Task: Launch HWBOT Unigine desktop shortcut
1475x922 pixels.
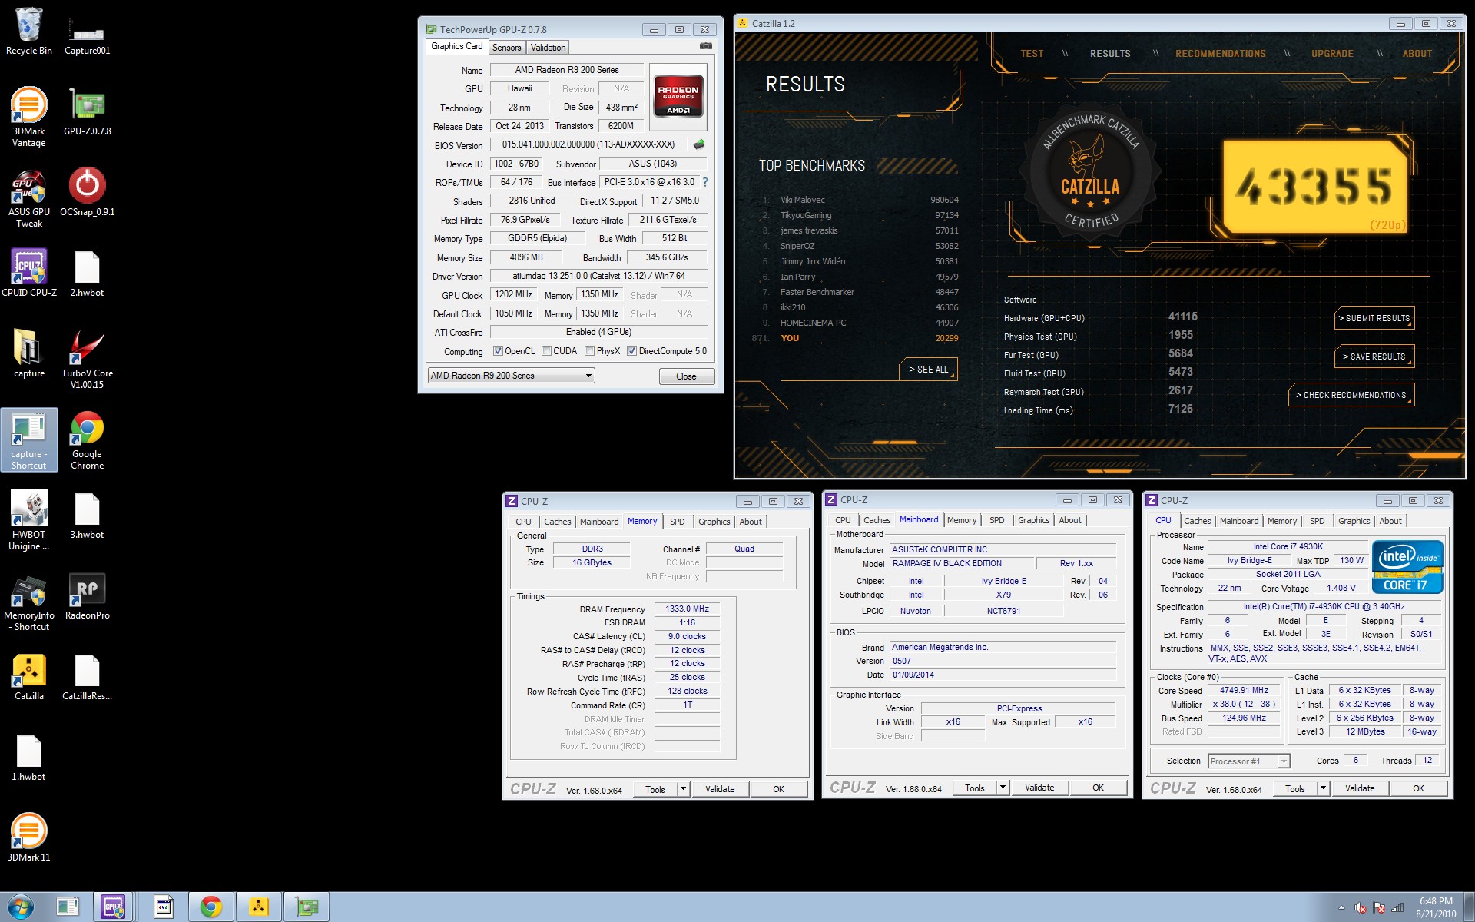Action: point(29,522)
